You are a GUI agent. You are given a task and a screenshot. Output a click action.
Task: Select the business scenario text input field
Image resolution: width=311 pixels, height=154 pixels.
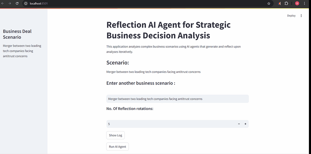pyautogui.click(x=177, y=99)
